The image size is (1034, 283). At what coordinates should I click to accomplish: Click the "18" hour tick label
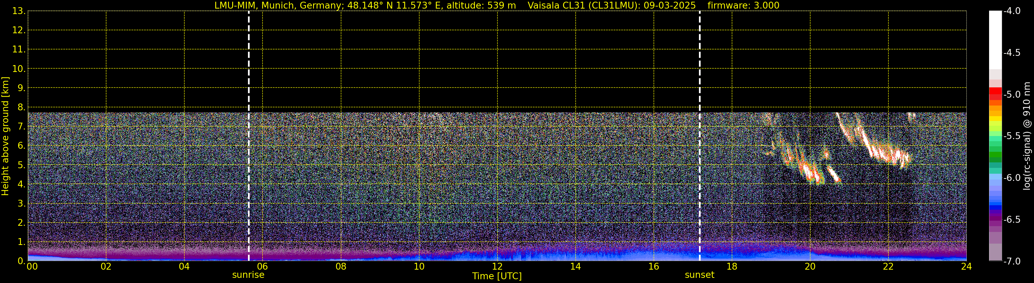[x=732, y=267]
